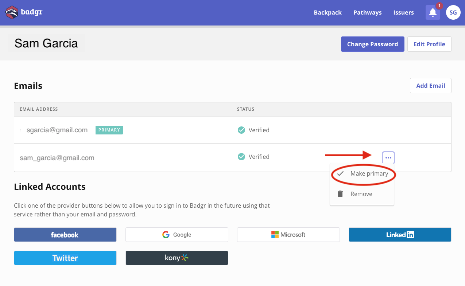Click Edit Profile
The height and width of the screenshot is (286, 465).
[429, 44]
